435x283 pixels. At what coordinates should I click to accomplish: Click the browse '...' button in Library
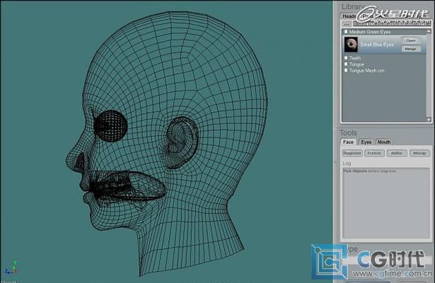pyautogui.click(x=347, y=25)
